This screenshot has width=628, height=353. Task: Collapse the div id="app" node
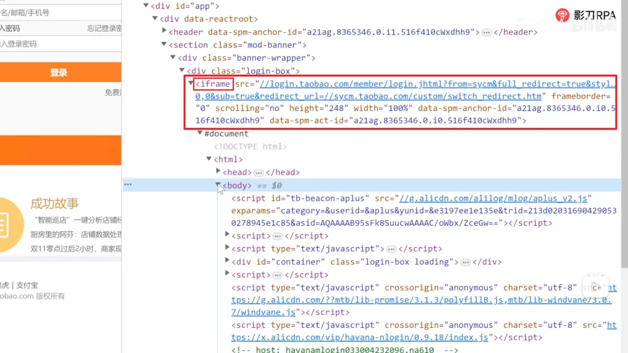point(146,6)
